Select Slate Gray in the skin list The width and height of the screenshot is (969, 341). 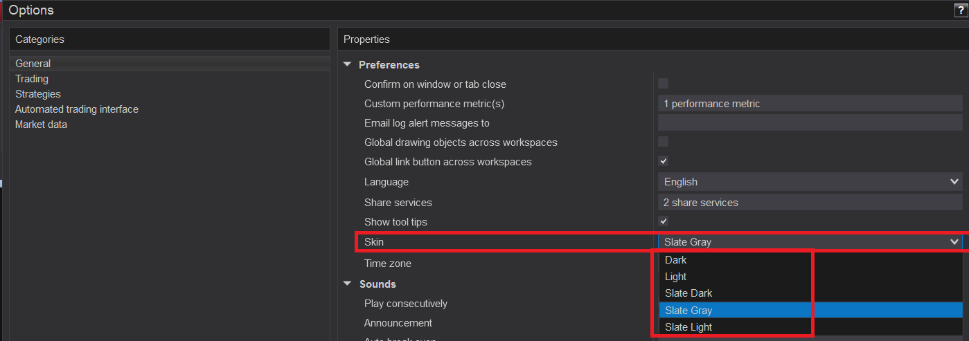pyautogui.click(x=688, y=311)
